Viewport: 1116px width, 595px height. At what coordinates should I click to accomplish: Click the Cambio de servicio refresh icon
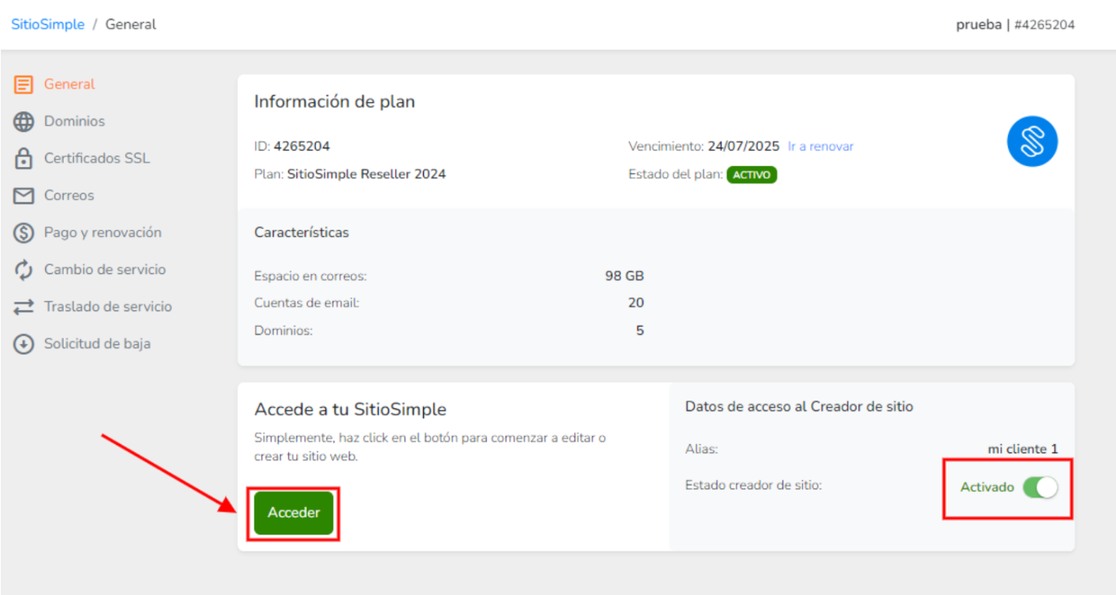[x=23, y=269]
